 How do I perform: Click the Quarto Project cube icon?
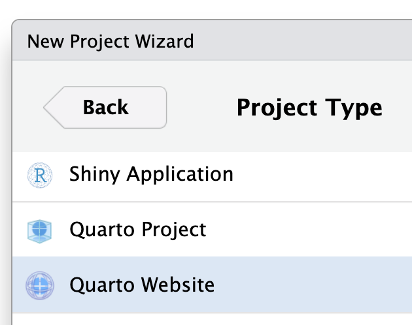click(39, 231)
